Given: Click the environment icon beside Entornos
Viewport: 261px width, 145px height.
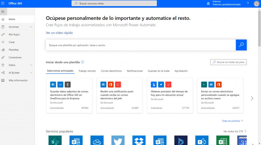Looking at the screenshot, I should point(208,4).
